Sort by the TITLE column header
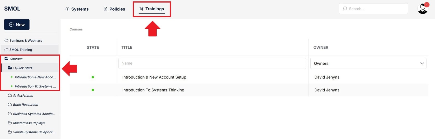Image resolution: width=435 pixels, height=139 pixels. (127, 47)
